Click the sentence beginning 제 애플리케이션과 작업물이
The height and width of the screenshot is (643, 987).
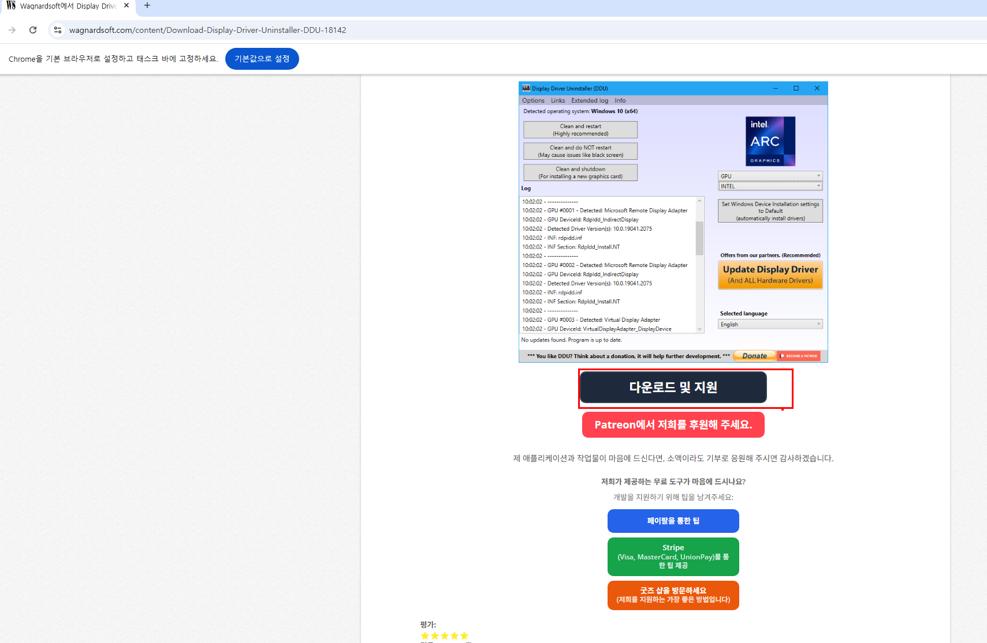coord(673,458)
